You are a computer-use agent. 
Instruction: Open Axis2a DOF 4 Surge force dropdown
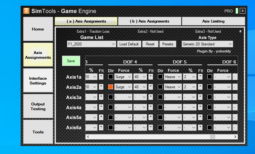(x=123, y=87)
